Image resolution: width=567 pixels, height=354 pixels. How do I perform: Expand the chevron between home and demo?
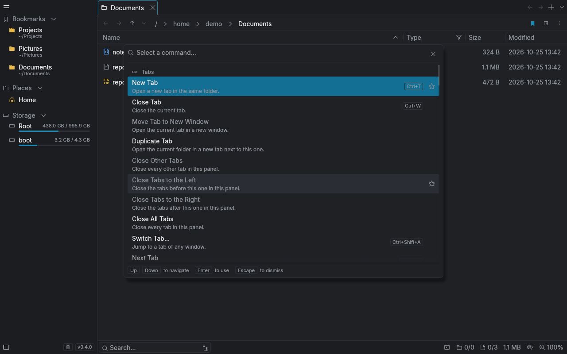point(198,24)
